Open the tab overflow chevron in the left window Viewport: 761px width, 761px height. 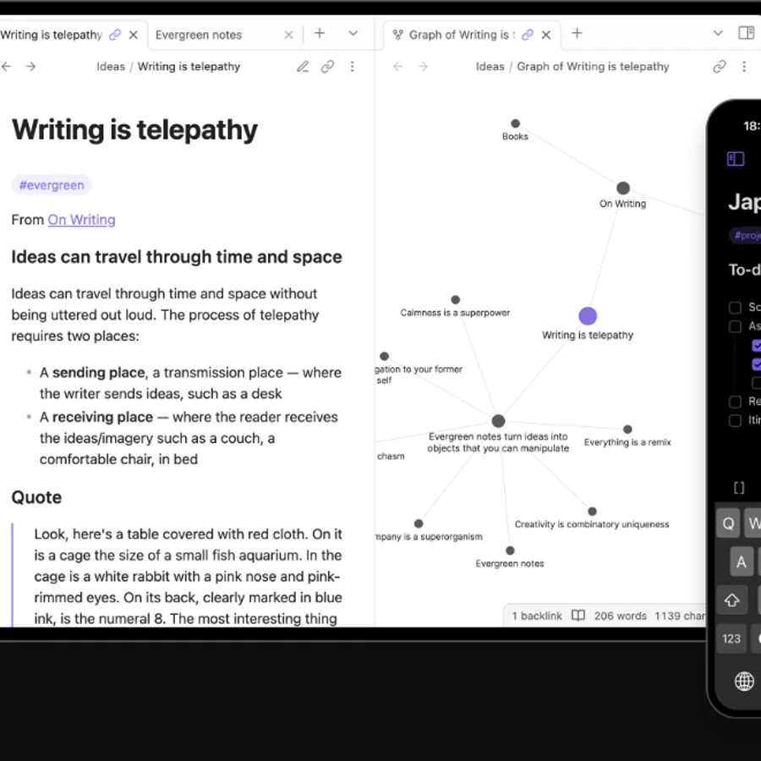[353, 34]
